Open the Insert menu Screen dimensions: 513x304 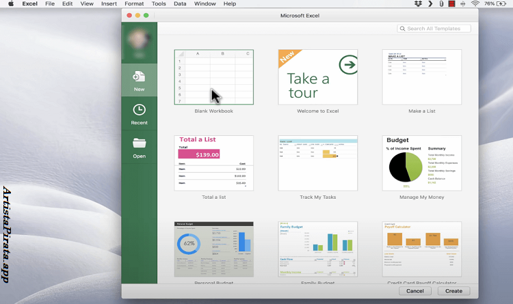[109, 3]
